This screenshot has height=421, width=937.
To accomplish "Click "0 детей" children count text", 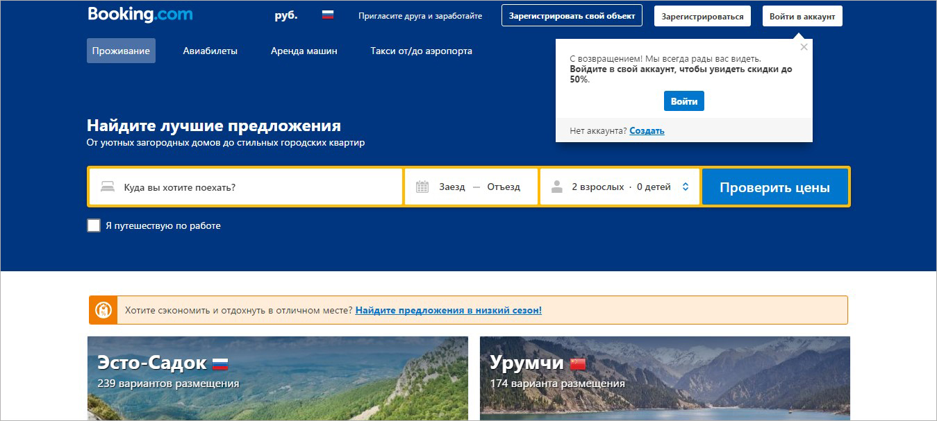I will pyautogui.click(x=654, y=187).
